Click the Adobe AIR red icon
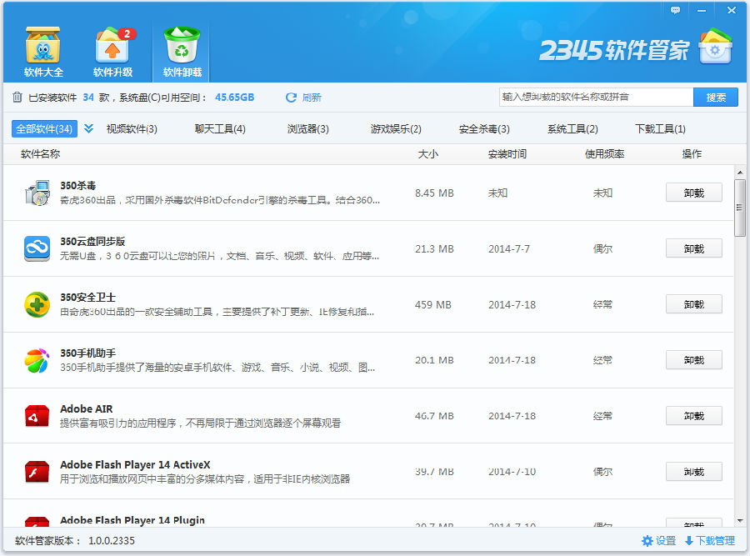The image size is (750, 556). (x=37, y=416)
